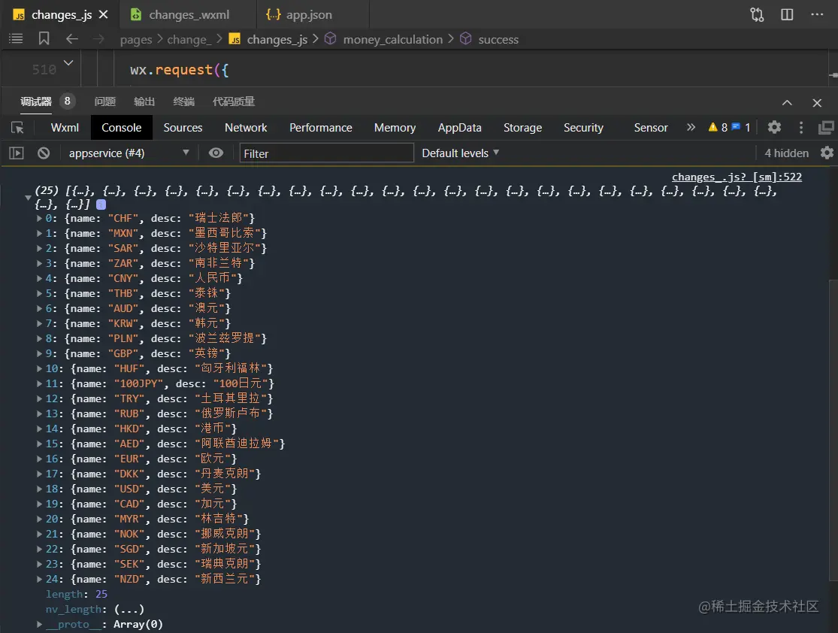Open the 代码质量 panel tab
Screen dimensions: 838x633
[x=234, y=101]
